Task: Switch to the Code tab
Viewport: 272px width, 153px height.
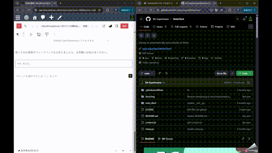Action: (144, 27)
